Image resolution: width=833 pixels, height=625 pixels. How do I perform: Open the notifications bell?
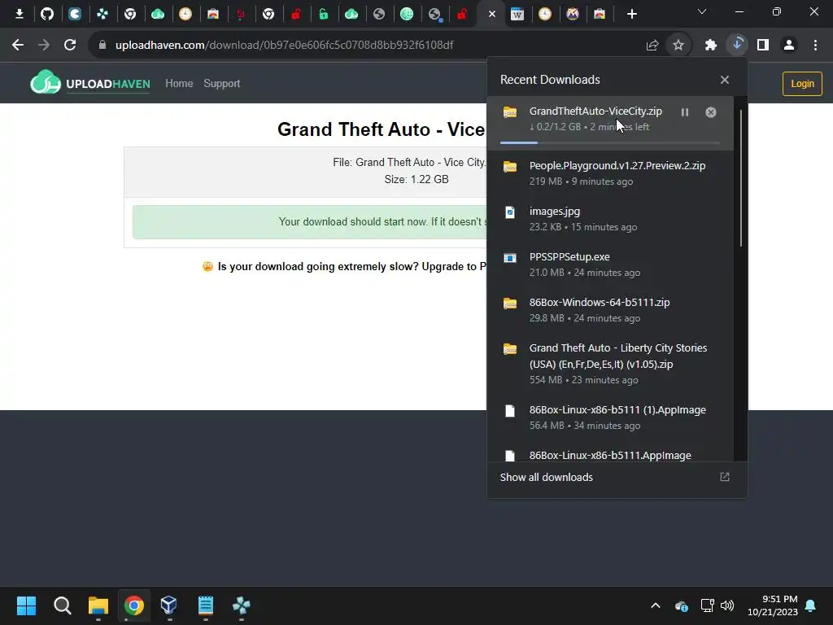tap(811, 605)
